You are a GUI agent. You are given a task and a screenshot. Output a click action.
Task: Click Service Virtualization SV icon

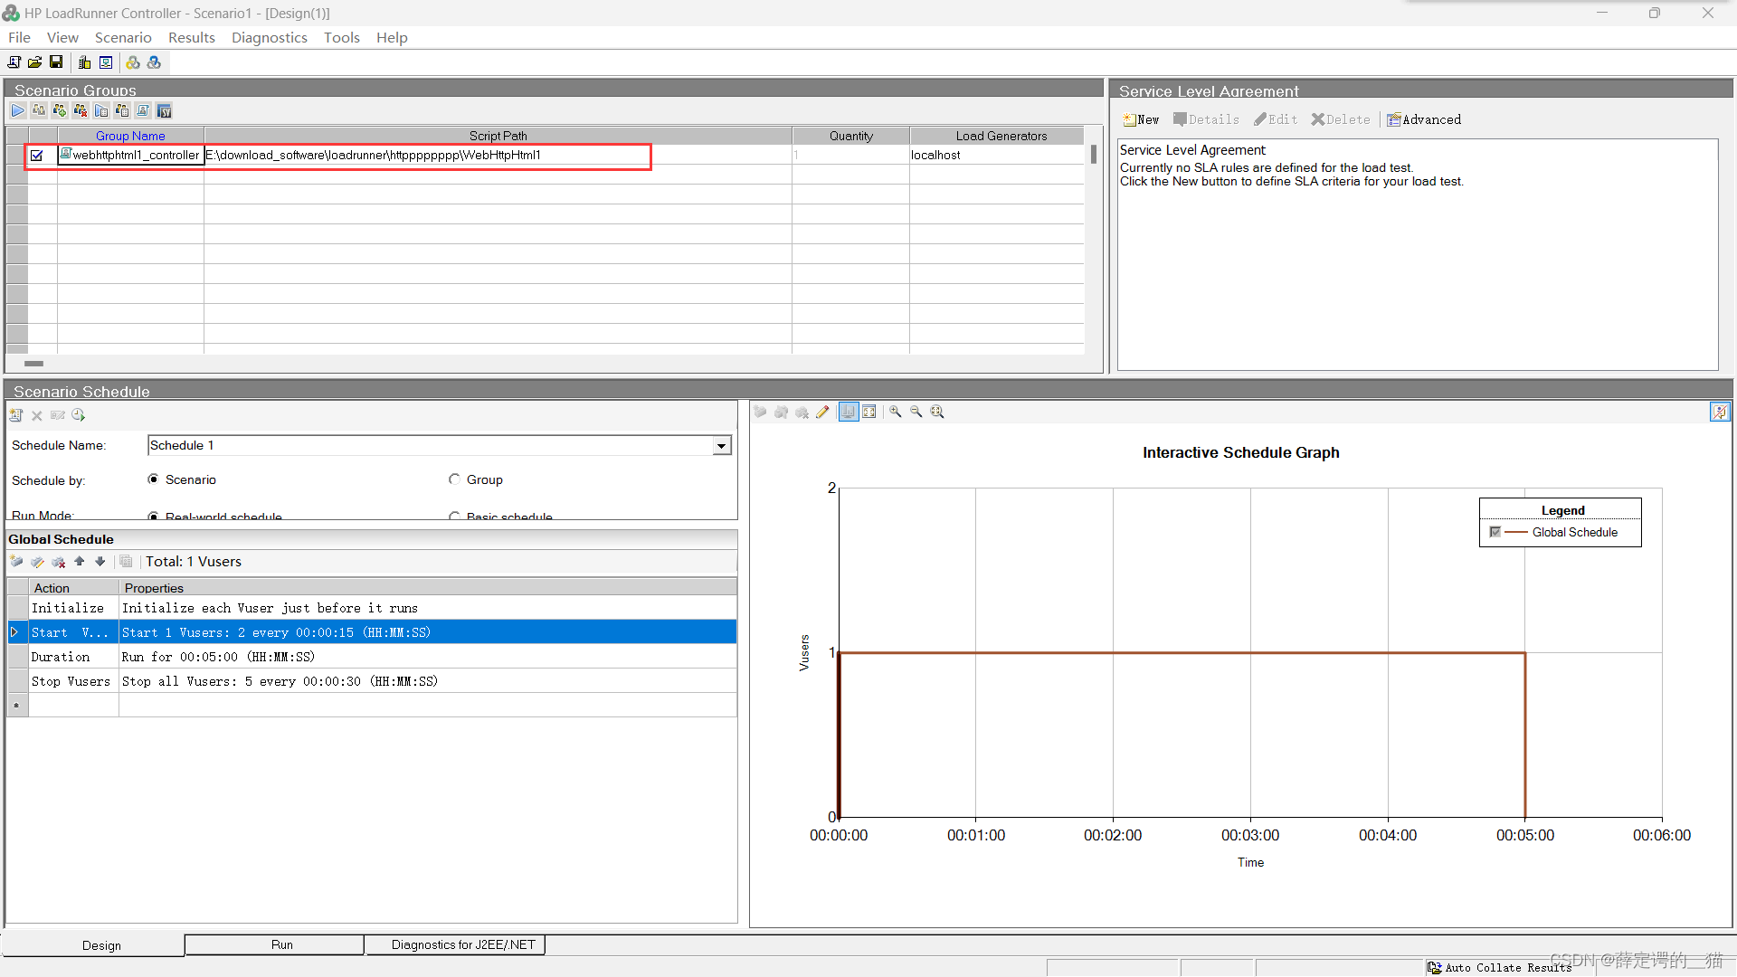[x=164, y=110]
